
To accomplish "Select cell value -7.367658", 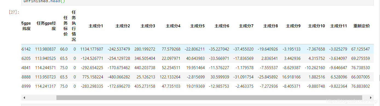I will [316, 49].
